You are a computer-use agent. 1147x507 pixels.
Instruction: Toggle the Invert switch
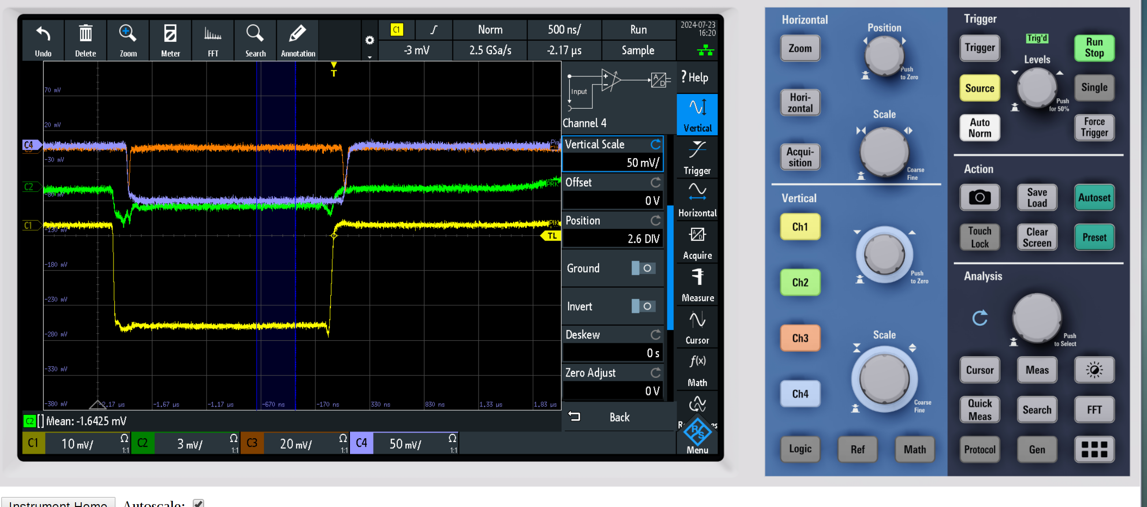click(643, 306)
